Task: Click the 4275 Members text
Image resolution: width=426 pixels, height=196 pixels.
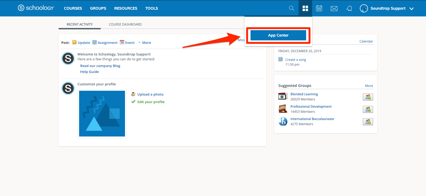Action: point(302,124)
